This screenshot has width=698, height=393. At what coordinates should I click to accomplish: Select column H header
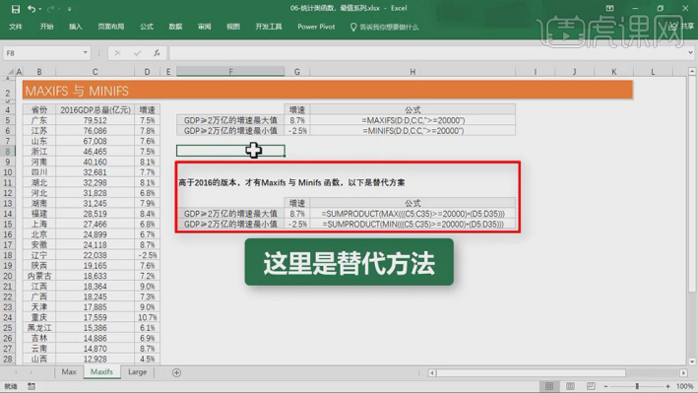[412, 72]
